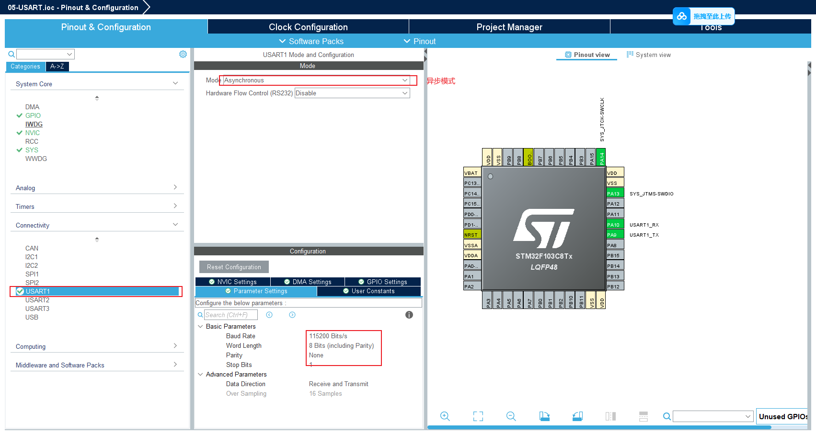This screenshot has height=435, width=816.
Task: Switch to Categories tab
Action: (25, 66)
